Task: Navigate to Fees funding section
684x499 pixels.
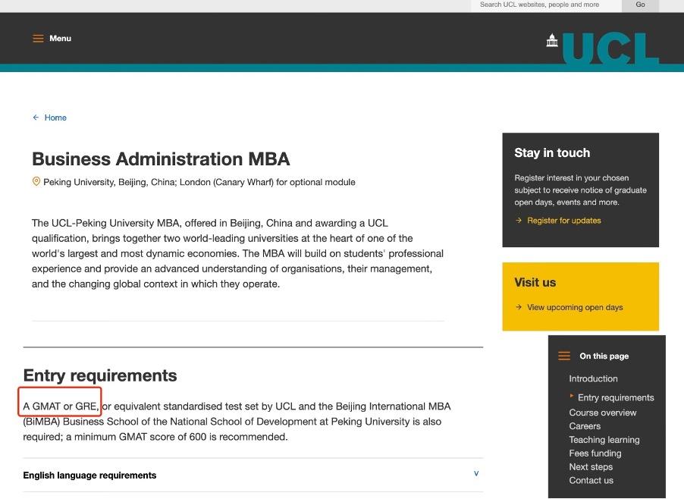Action: 595,453
